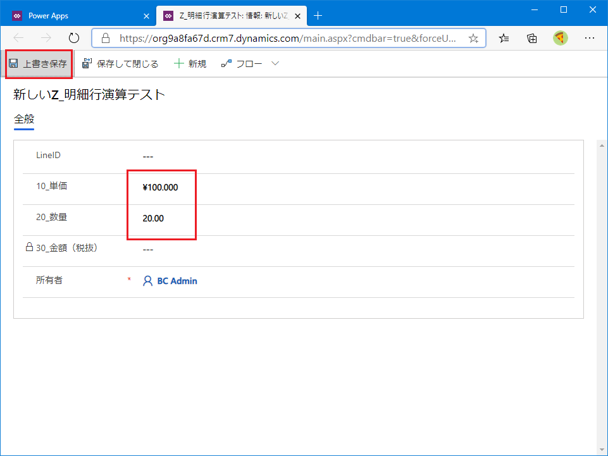The height and width of the screenshot is (456, 608).
Task: Click the LineID label
Action: click(48, 155)
